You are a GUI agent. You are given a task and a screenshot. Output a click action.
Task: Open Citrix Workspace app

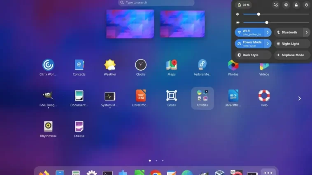[x=48, y=67]
